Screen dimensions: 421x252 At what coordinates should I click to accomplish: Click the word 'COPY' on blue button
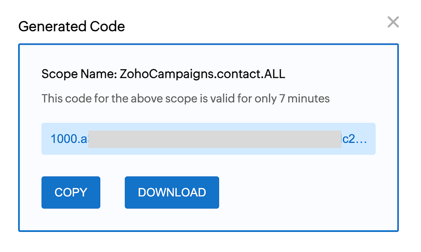pos(71,192)
